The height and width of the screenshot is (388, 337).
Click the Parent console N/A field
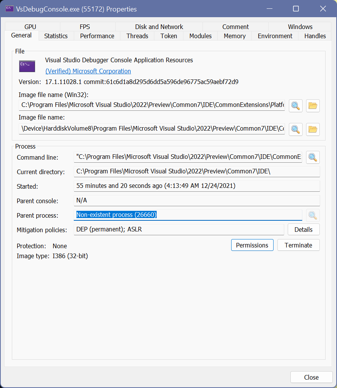[x=197, y=200]
